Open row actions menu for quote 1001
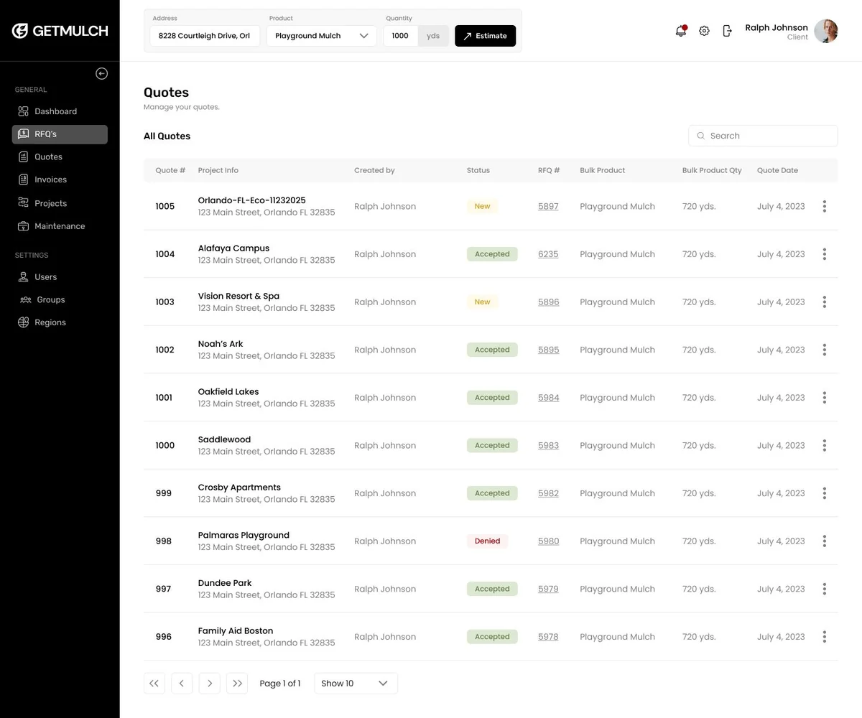This screenshot has height=718, width=862. [825, 398]
